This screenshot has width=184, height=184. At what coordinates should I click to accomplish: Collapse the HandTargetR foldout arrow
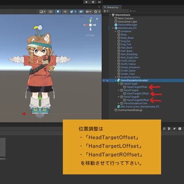click(118, 97)
